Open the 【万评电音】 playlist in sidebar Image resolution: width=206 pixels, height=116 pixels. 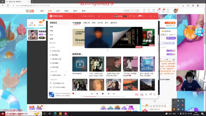[58, 83]
